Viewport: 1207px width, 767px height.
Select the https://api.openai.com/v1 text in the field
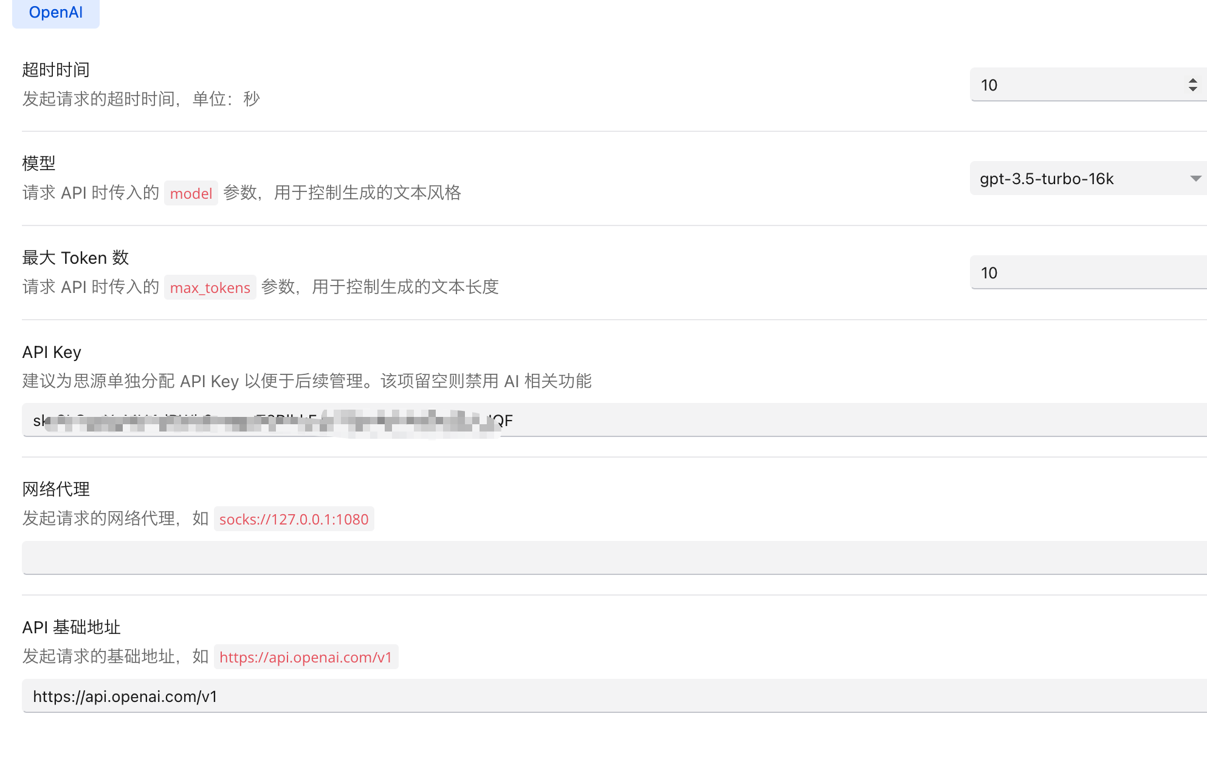(x=125, y=696)
